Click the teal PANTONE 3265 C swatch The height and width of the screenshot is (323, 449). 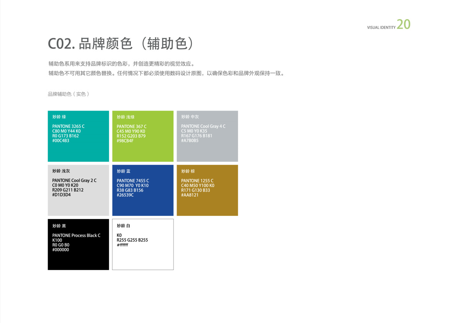tap(78, 136)
